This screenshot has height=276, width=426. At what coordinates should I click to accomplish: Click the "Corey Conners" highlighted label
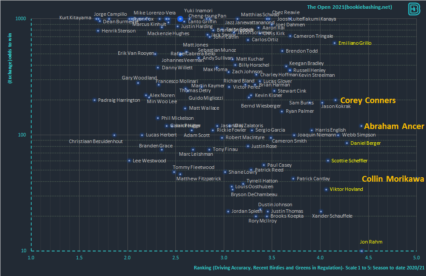coord(368,100)
